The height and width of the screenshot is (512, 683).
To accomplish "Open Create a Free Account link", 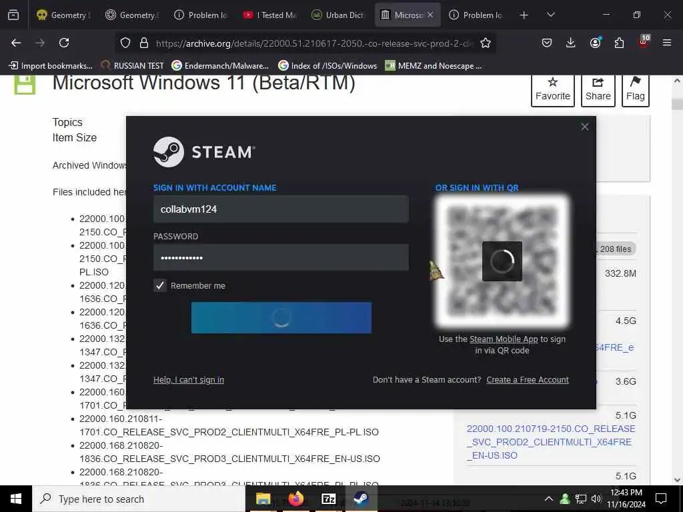I will pos(528,379).
